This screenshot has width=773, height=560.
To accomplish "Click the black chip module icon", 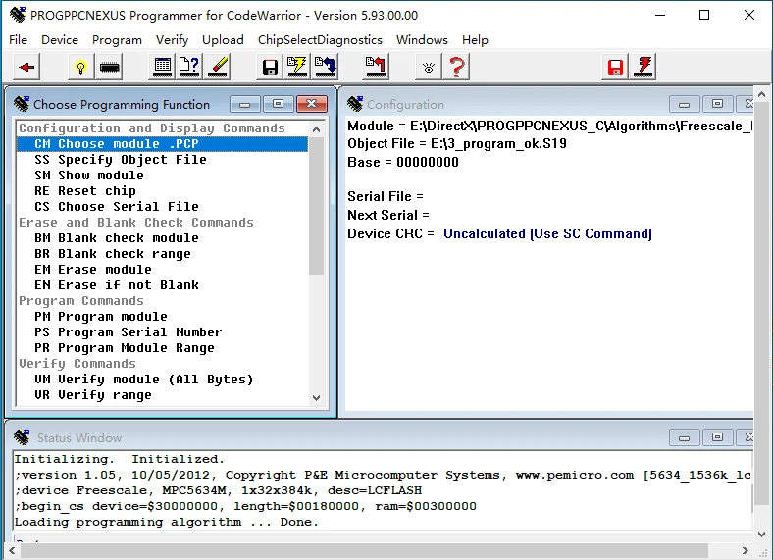I will point(110,67).
